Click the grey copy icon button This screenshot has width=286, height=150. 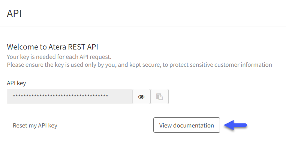(x=159, y=97)
